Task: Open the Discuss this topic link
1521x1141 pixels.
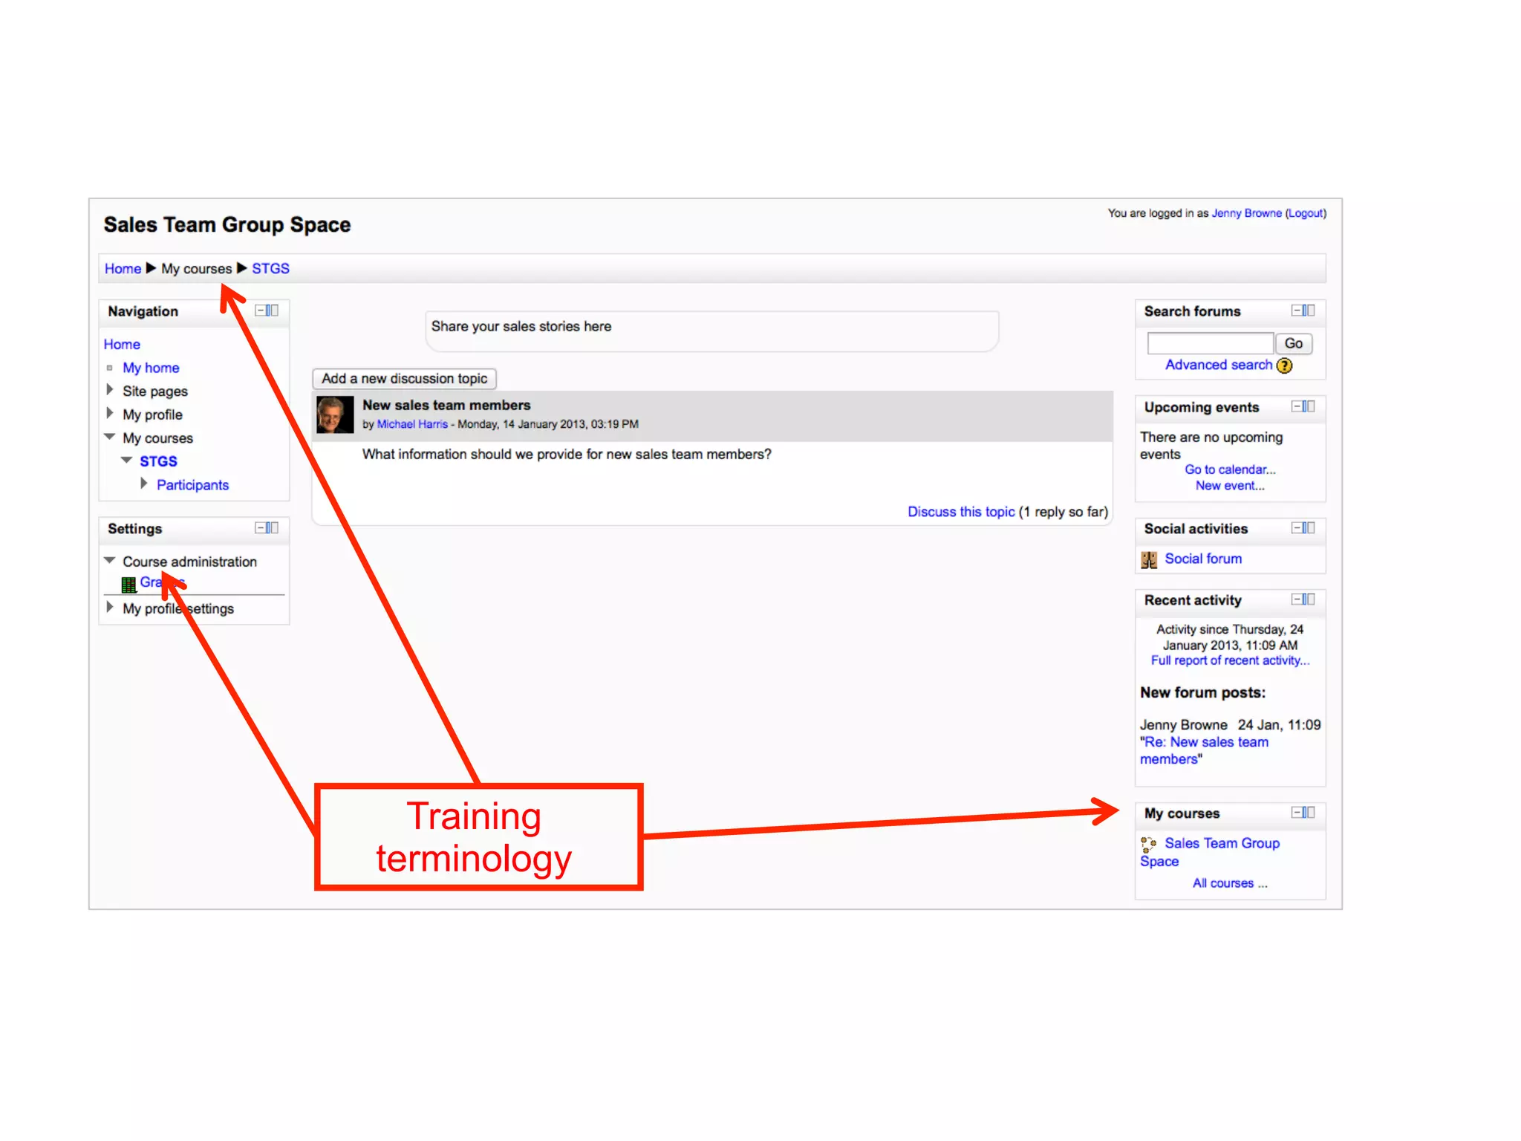Action: [960, 512]
